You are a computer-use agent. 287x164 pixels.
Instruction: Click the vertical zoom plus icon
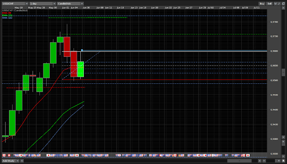pyautogui.click(x=283, y=142)
